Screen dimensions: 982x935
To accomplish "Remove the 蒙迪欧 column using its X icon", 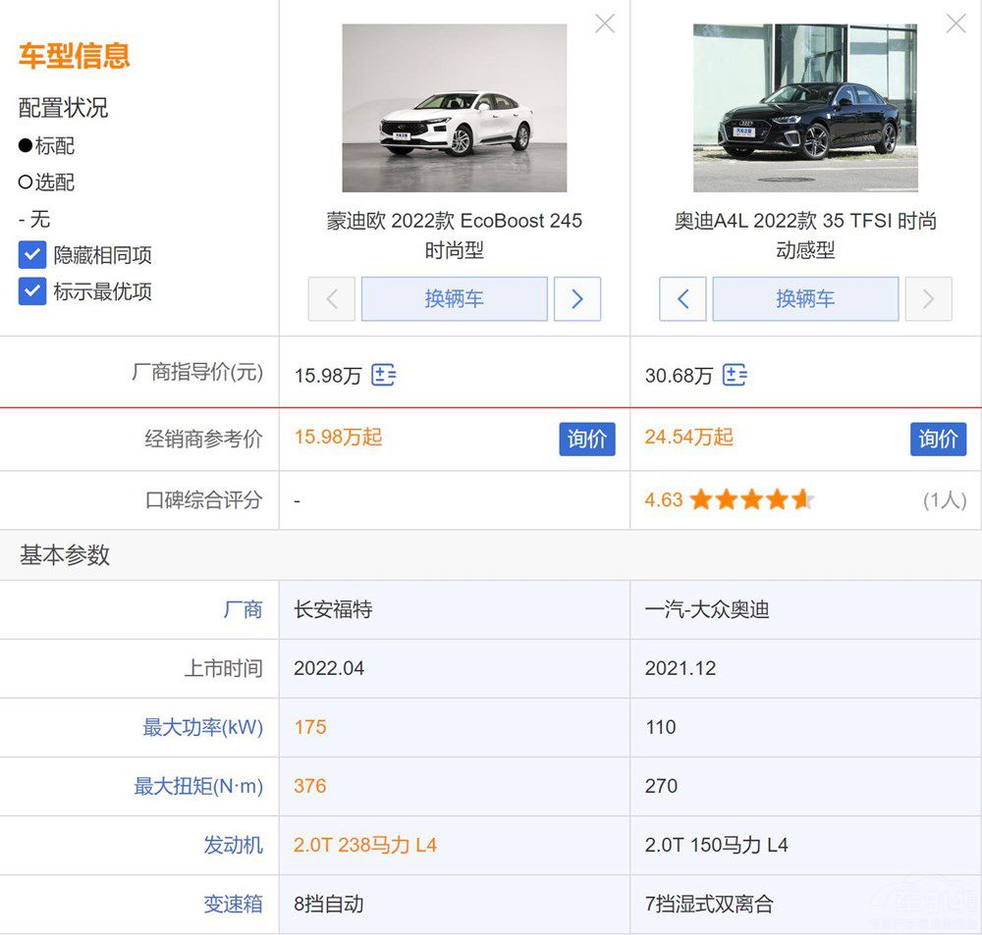I will click(x=604, y=23).
